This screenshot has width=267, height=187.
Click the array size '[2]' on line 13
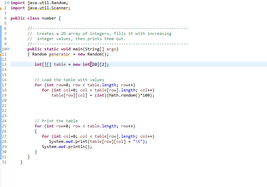[103, 64]
